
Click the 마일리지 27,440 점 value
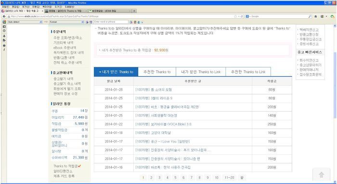(80, 118)
